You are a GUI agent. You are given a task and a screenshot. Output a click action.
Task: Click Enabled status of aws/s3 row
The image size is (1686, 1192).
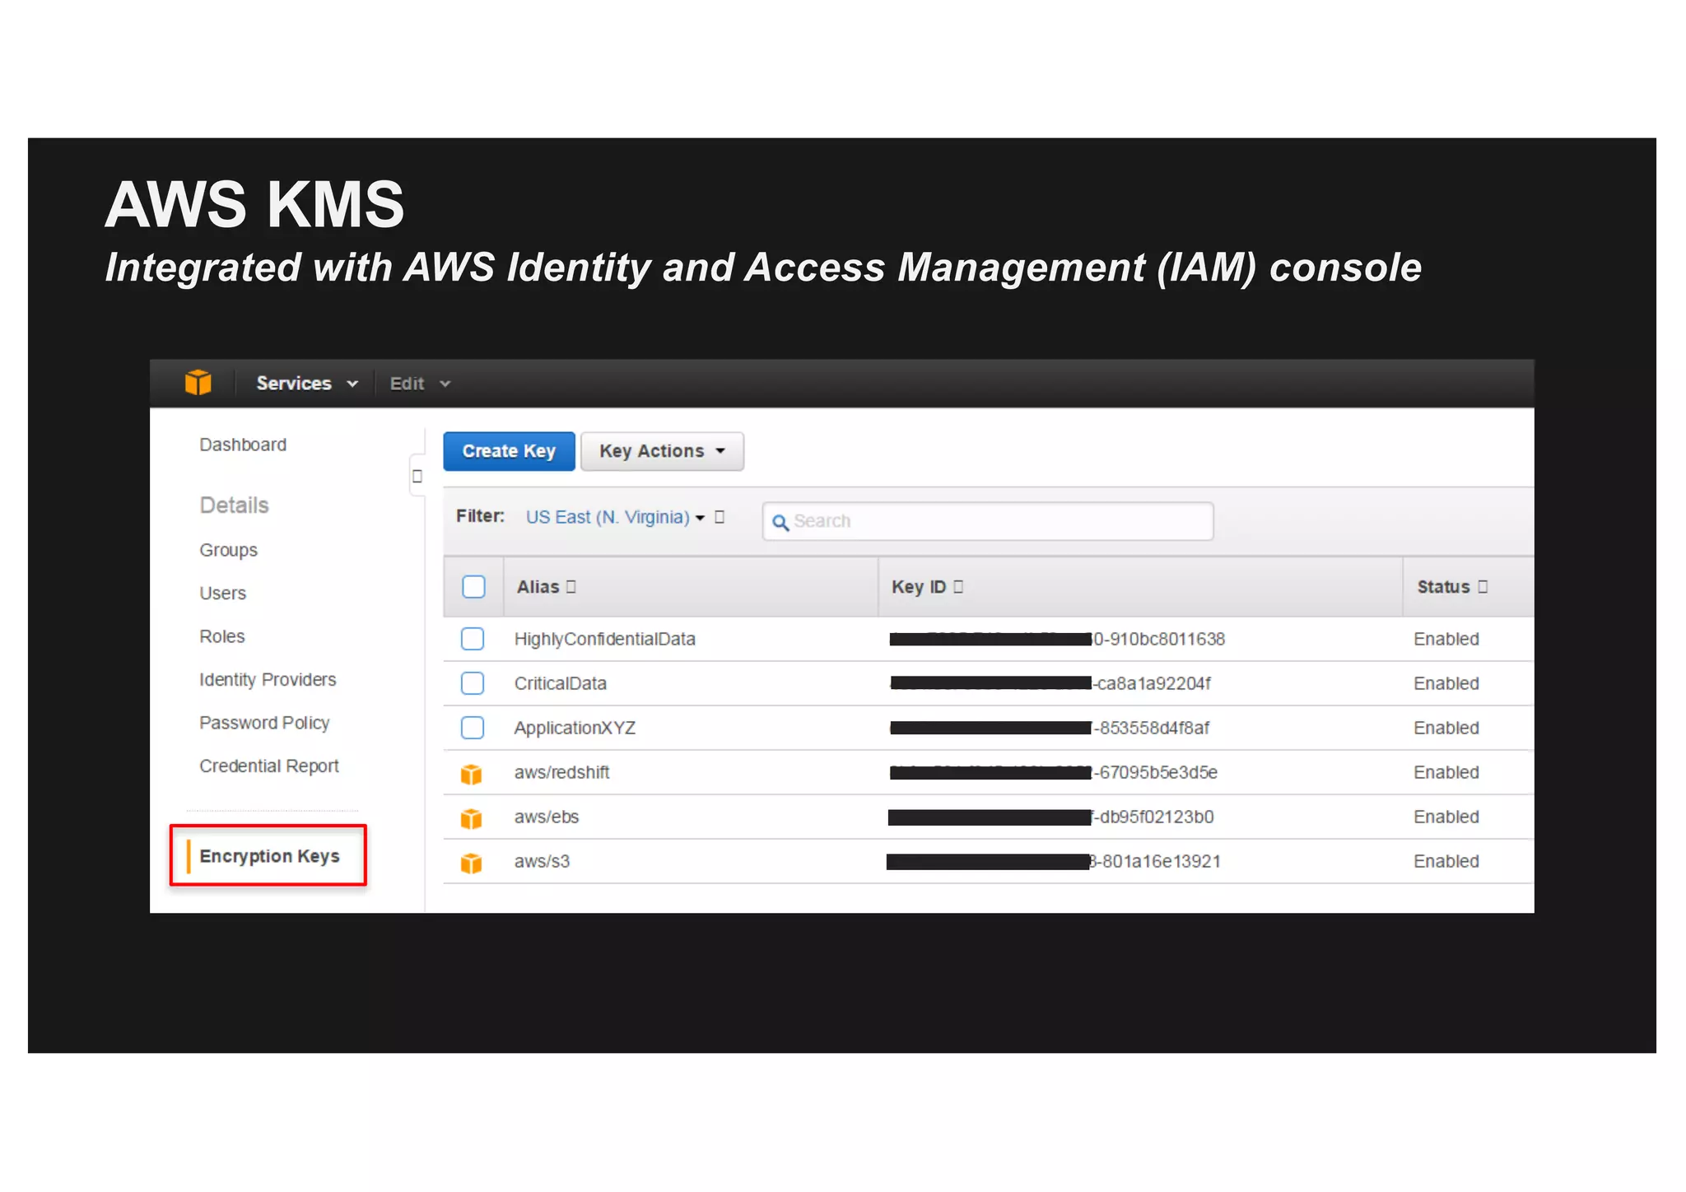pos(1446,861)
